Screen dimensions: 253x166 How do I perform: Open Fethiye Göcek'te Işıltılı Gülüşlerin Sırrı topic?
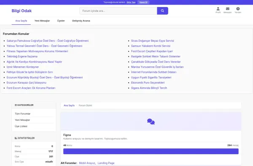point(30,72)
